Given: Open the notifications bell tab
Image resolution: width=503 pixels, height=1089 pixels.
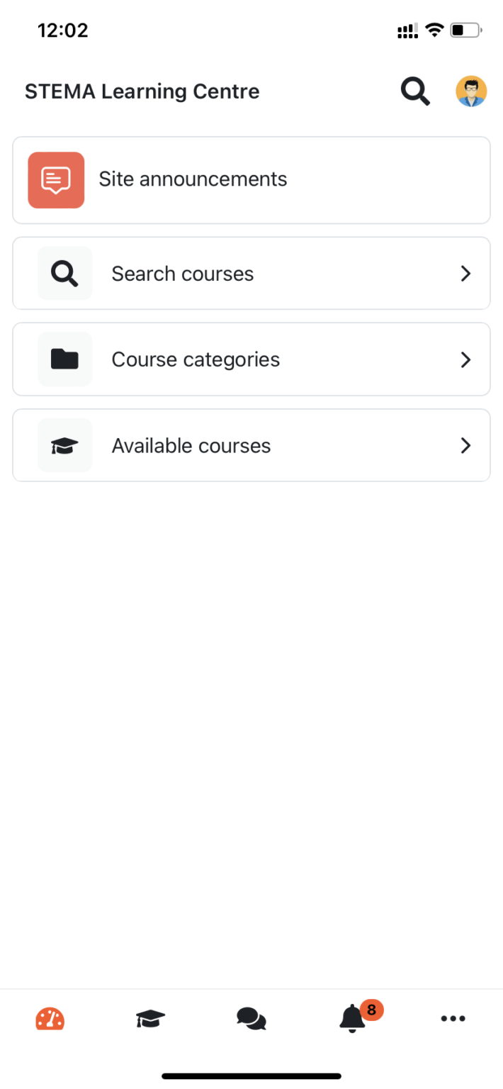Looking at the screenshot, I should click(352, 1020).
